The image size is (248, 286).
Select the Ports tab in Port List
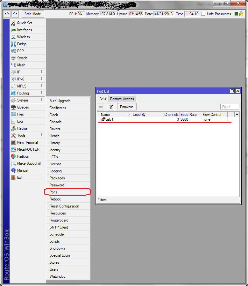coord(103,98)
